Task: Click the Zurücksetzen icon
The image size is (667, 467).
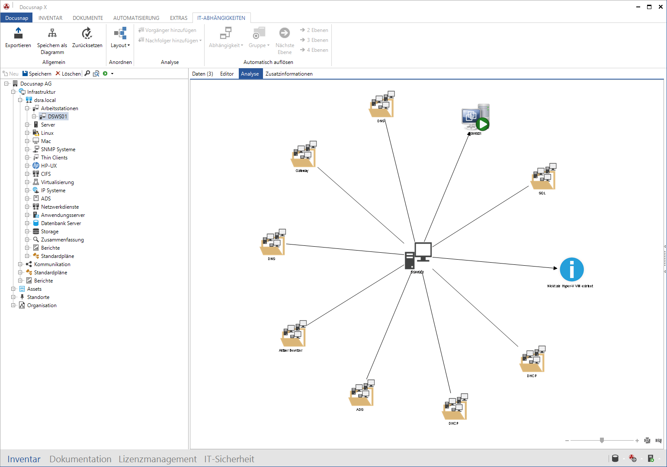Action: [87, 33]
